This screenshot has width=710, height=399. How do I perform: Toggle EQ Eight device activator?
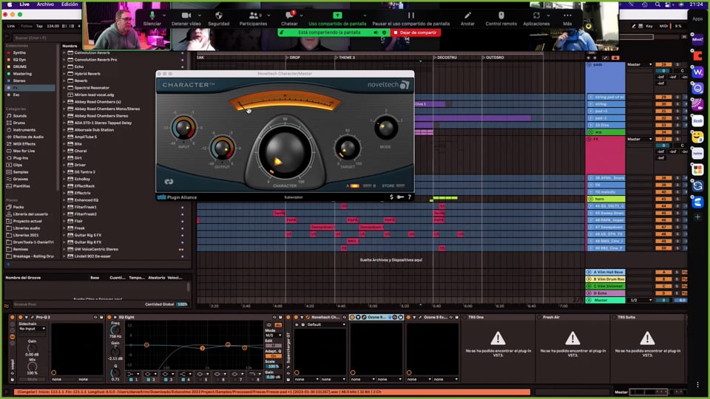109,317
